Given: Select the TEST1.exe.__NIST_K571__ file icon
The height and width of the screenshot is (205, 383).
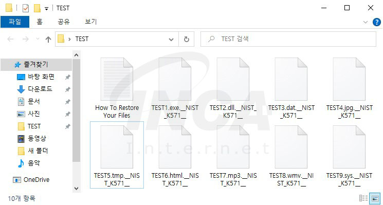Looking at the screenshot, I should [175, 79].
